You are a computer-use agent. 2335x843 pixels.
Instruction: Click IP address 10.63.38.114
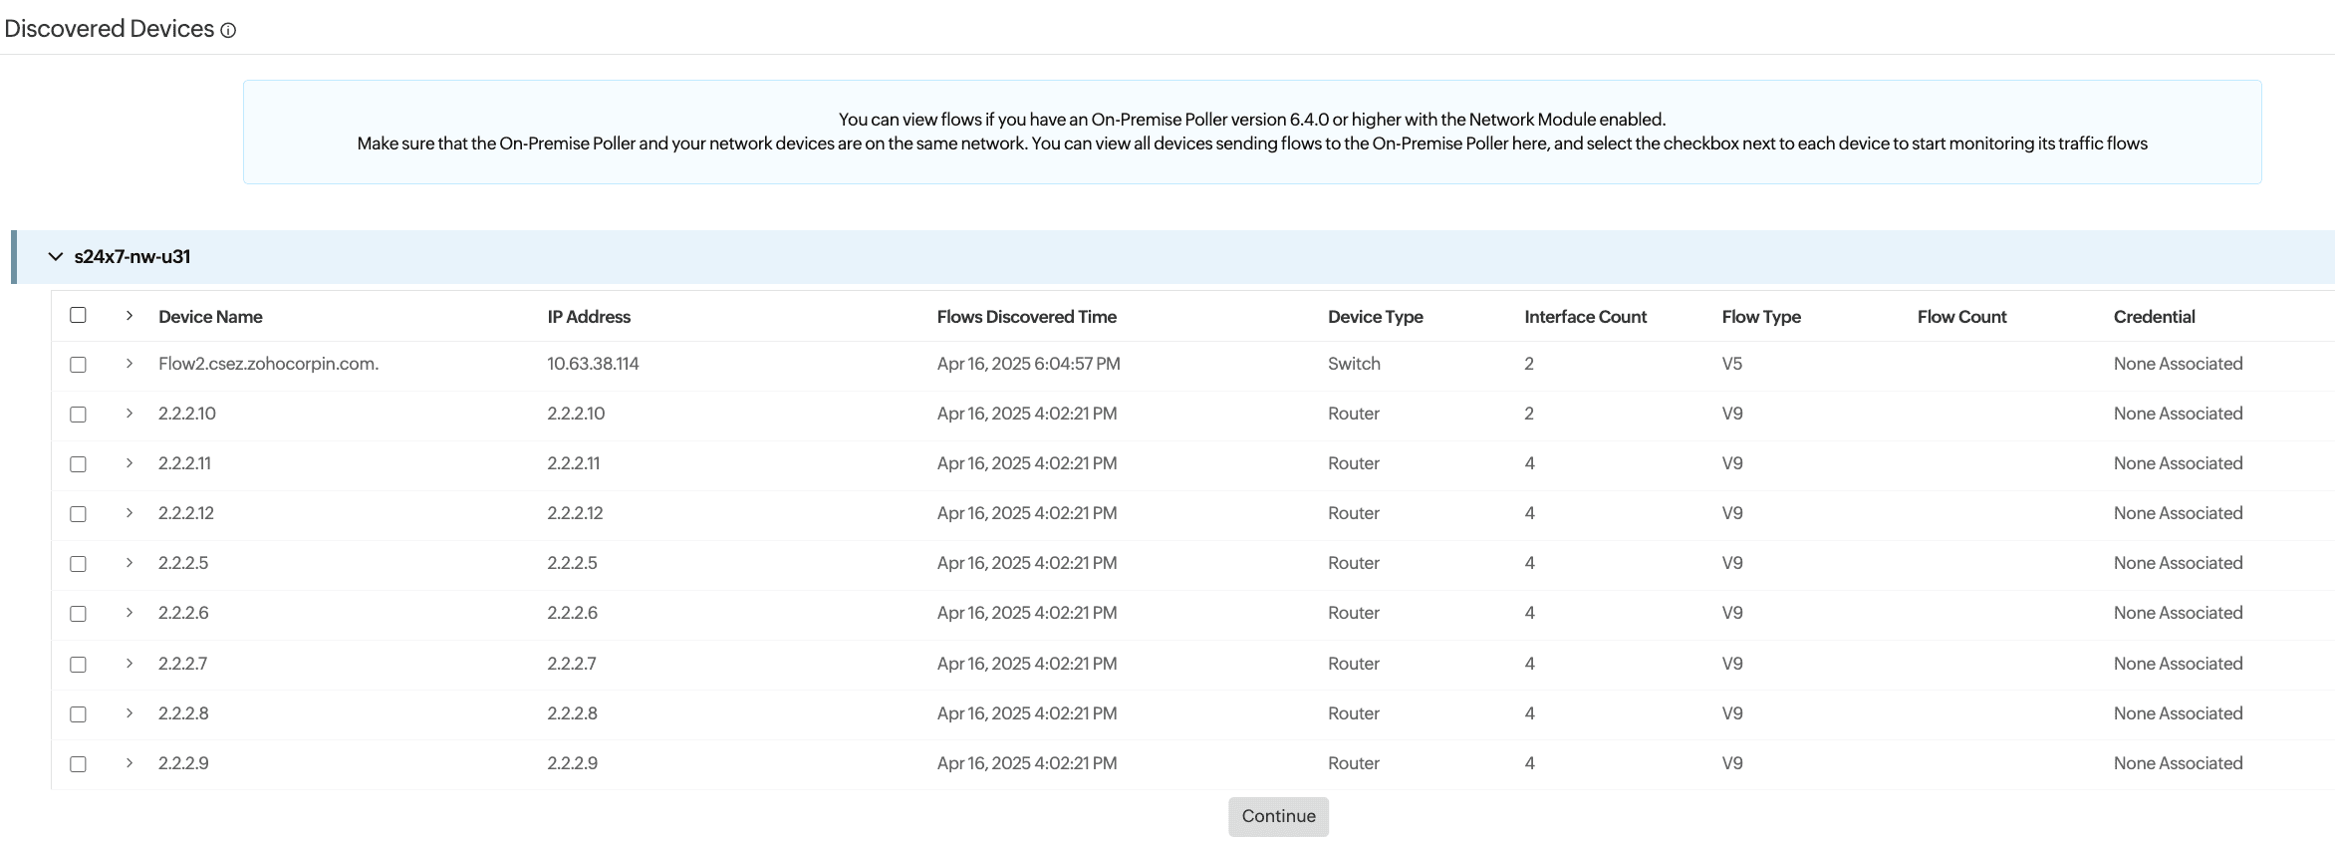tap(593, 364)
